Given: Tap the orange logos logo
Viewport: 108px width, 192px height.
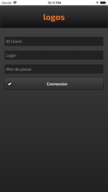Looking at the screenshot, I should coord(54,17).
